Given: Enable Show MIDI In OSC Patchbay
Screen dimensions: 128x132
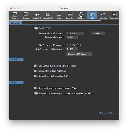Looking at the screenshot, I should point(36,71).
